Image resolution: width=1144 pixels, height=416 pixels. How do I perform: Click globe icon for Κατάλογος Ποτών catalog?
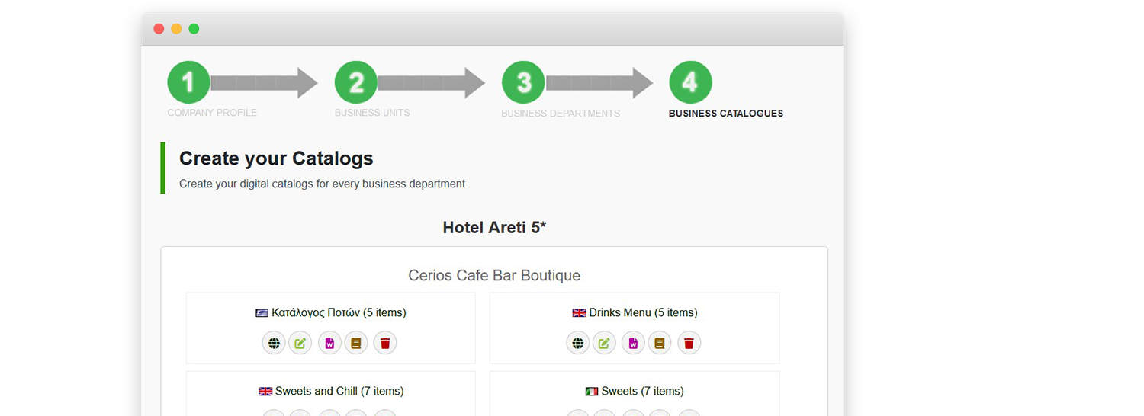(x=274, y=343)
